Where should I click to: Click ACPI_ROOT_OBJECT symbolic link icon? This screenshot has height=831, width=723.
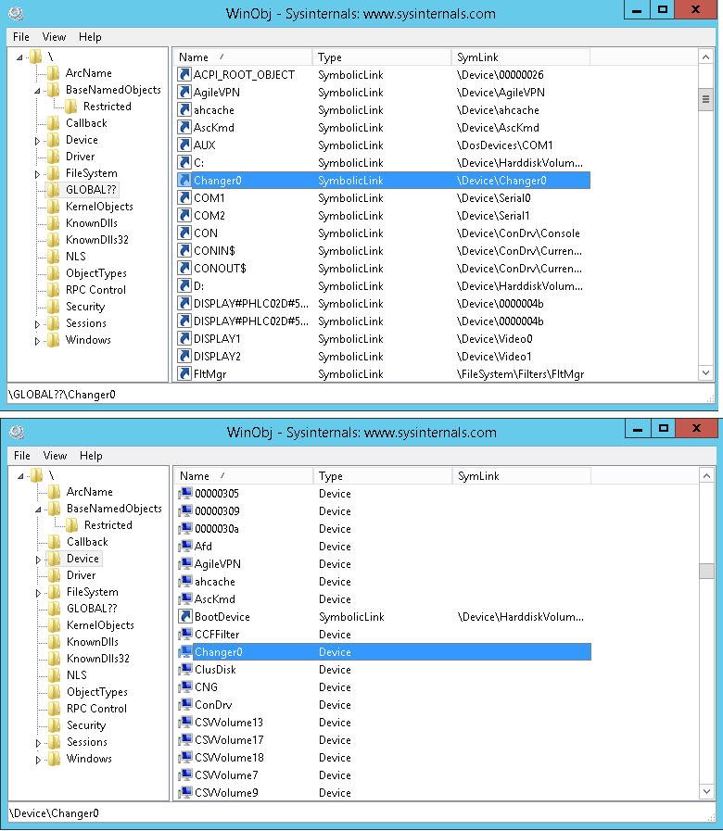(x=184, y=74)
